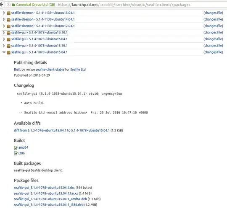Click the 'Seafile desktop client.' description
Screen dimensions: 227x209
[x=47, y=170]
